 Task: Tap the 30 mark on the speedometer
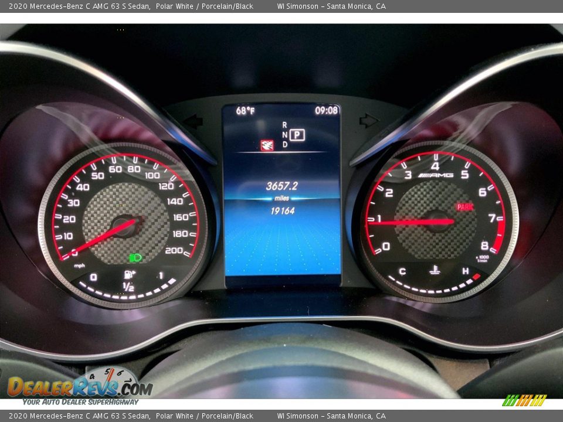73,203
